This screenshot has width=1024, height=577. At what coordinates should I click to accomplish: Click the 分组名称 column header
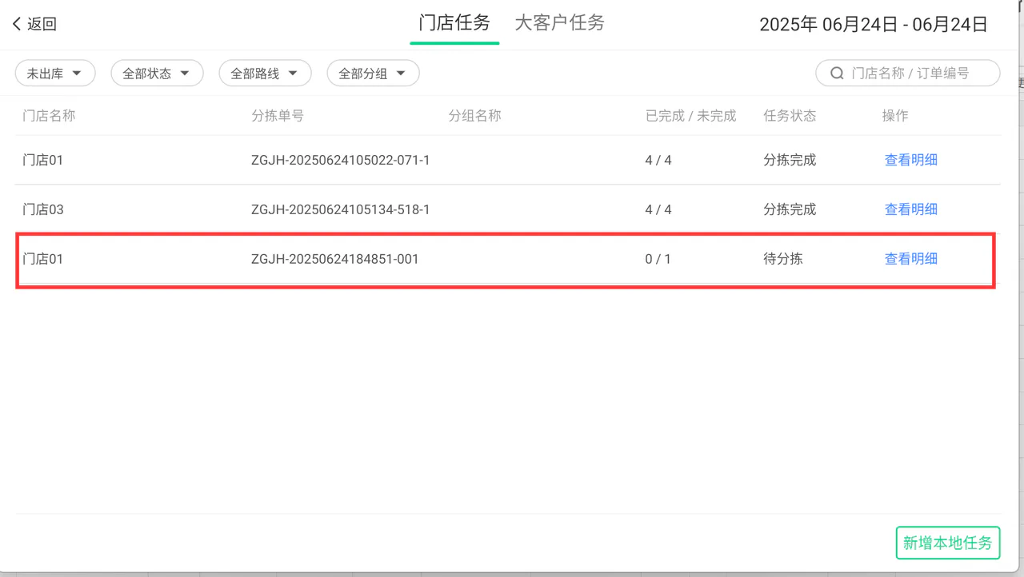(x=475, y=116)
